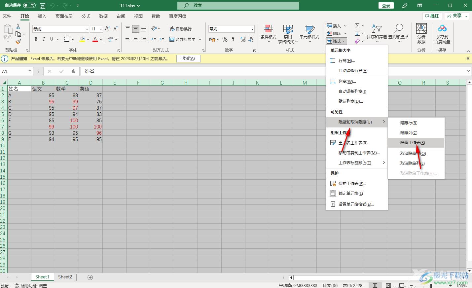Open Cell Styles (单元格样式)
472x288 pixels.
point(309,34)
